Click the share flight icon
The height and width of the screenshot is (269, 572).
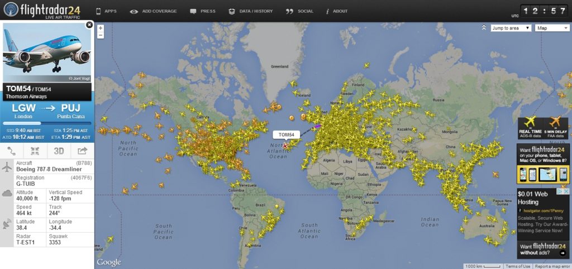(83, 151)
